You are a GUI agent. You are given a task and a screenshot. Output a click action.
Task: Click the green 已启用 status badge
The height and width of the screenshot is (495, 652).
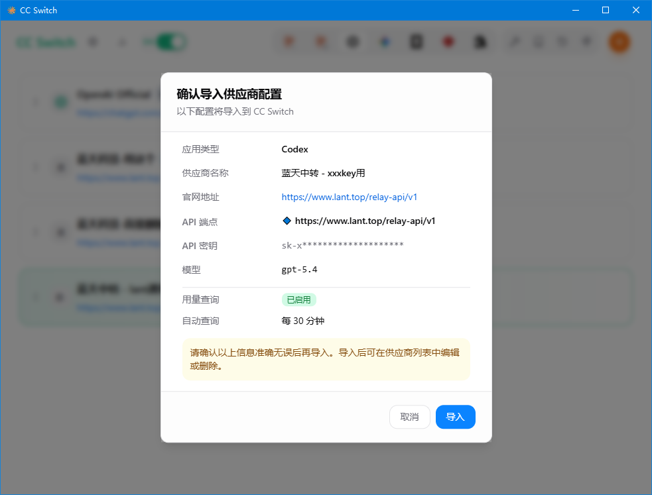pyautogui.click(x=299, y=300)
